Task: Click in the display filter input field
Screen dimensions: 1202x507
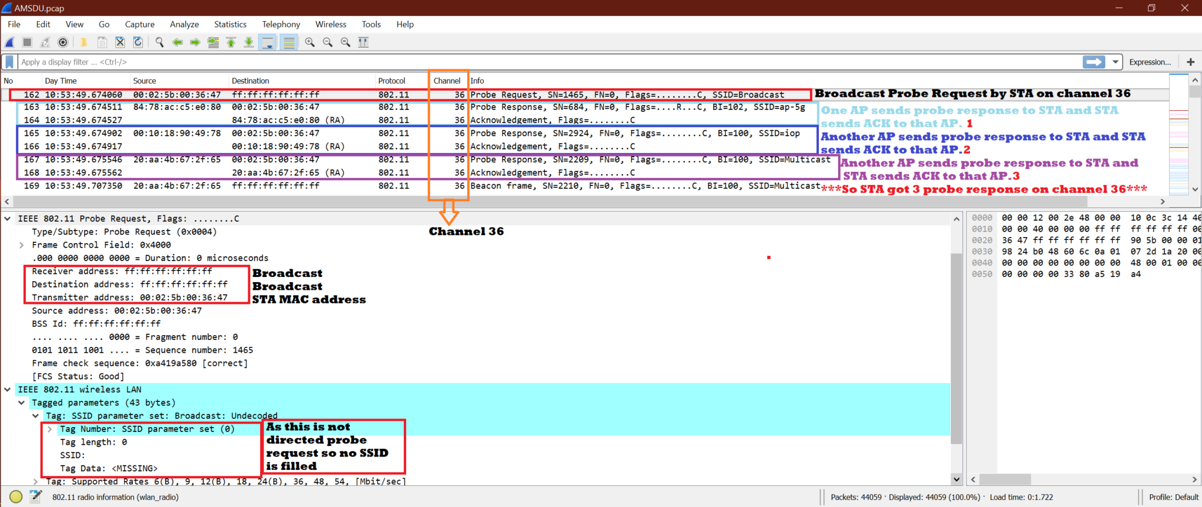Action: (x=549, y=62)
